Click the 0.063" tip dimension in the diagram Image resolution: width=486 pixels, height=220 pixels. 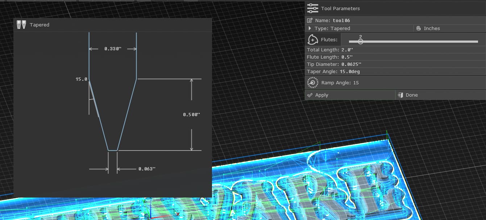tap(147, 169)
